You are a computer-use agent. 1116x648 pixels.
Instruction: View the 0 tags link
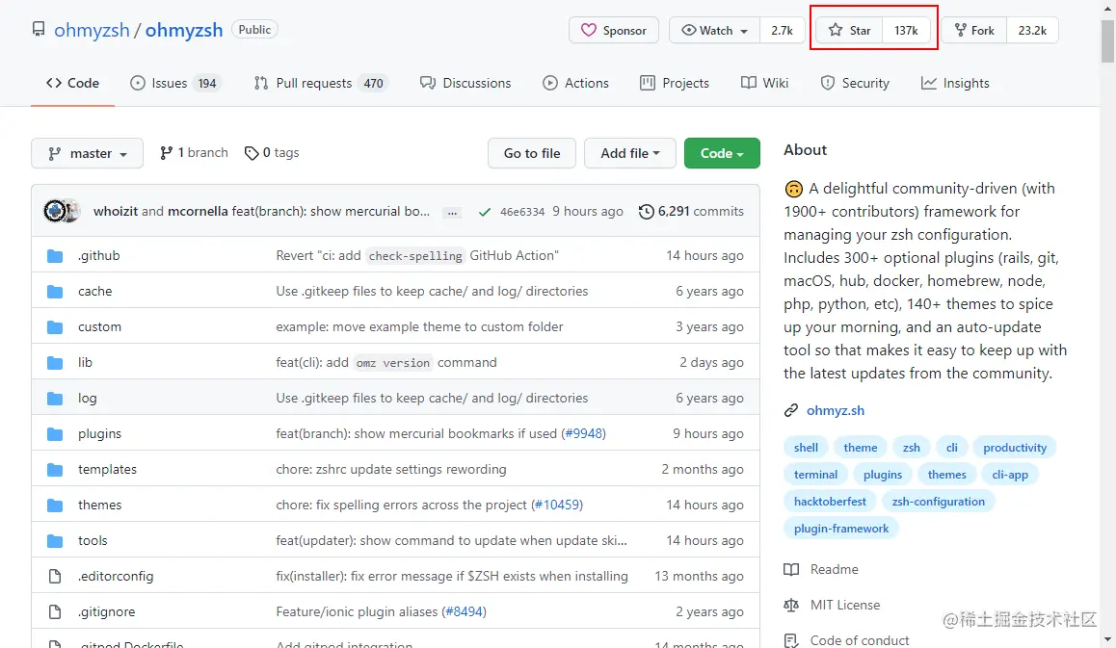(x=271, y=153)
